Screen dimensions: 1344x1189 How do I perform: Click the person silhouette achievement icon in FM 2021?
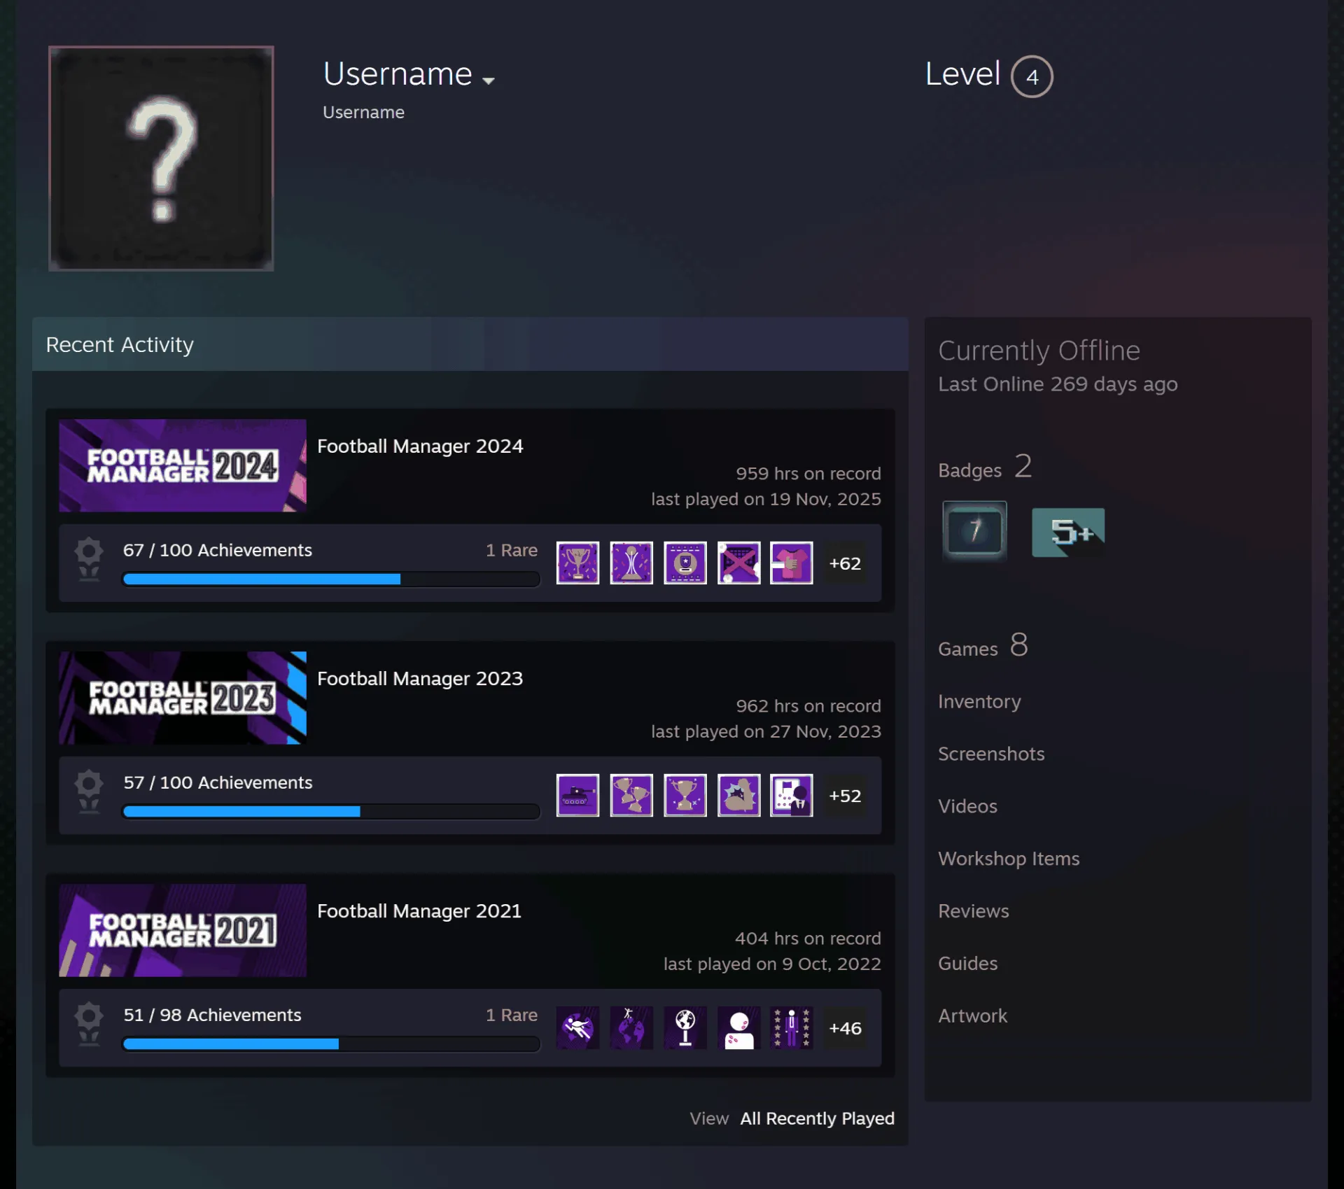[739, 1027]
